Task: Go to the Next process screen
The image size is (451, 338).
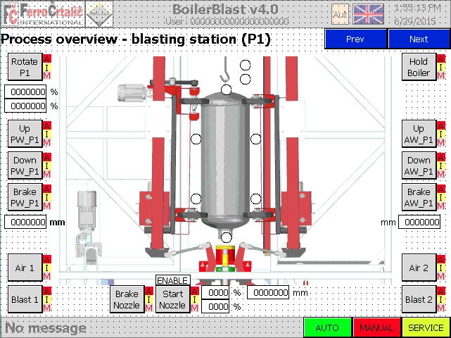Action: (419, 39)
